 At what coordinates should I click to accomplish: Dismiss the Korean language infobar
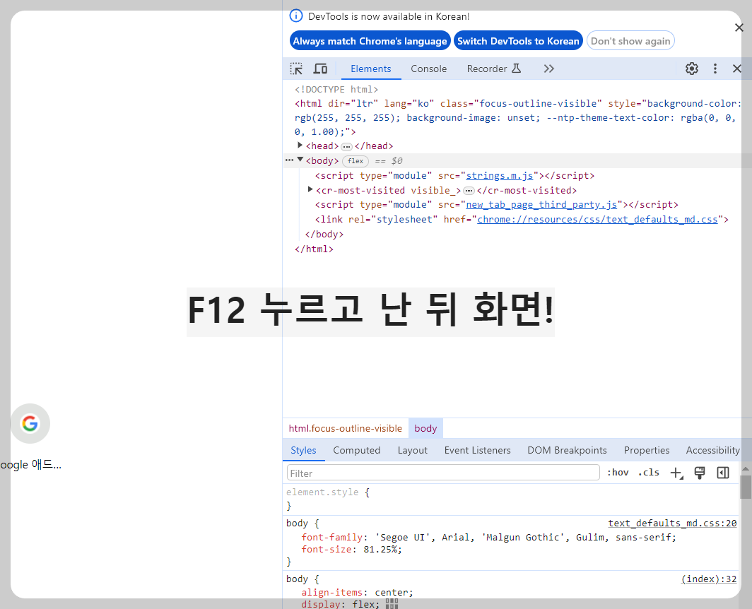(x=739, y=28)
